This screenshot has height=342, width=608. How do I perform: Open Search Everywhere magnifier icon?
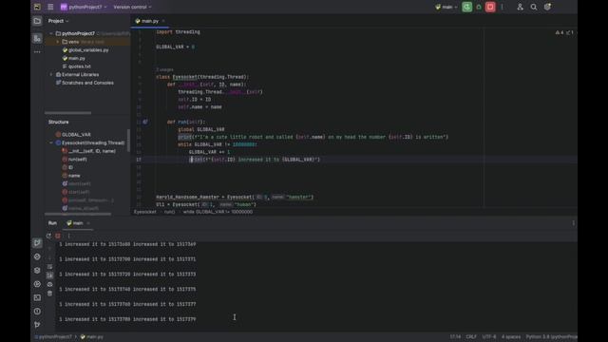(x=534, y=7)
